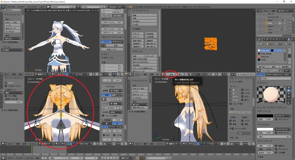The height and width of the screenshot is (160, 295).
Task: Open the ウィンドウ menu
Action: point(32,7)
